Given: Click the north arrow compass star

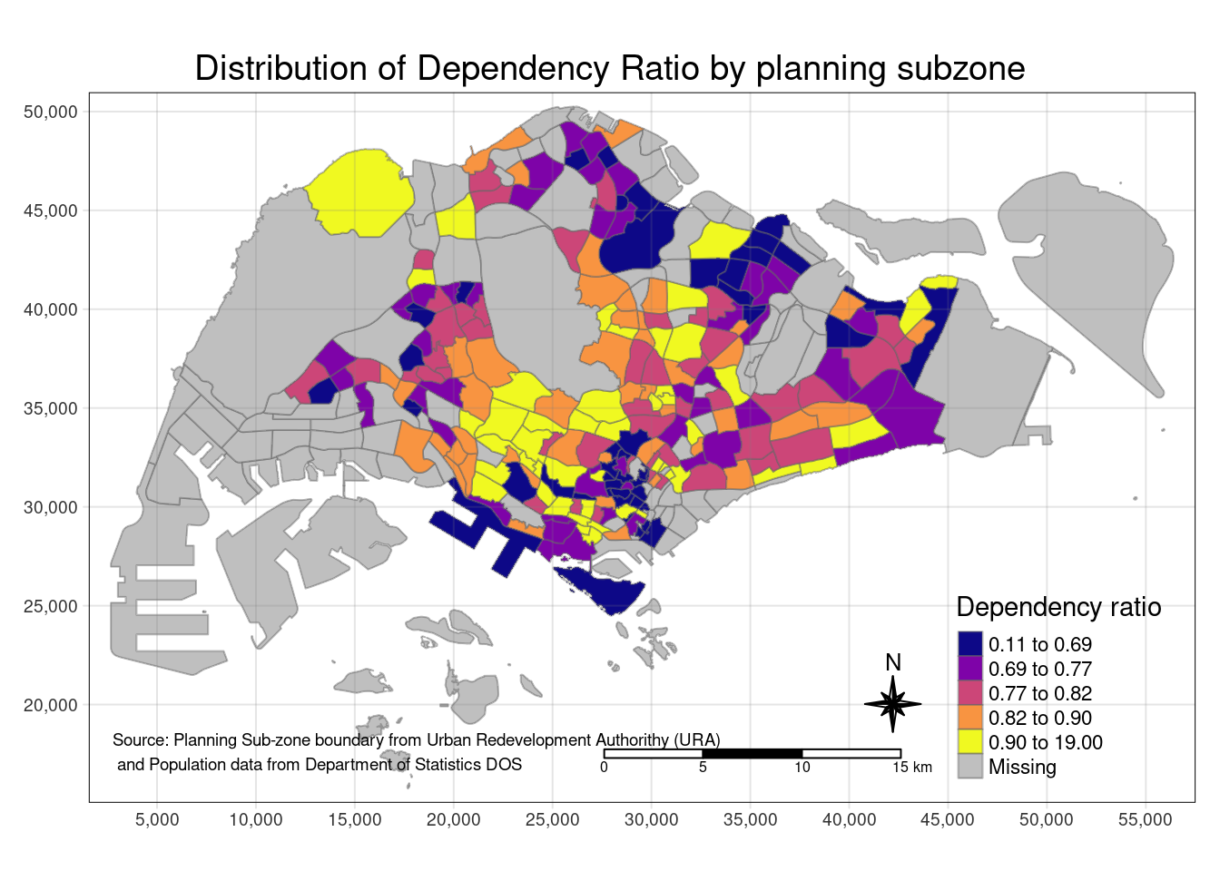Looking at the screenshot, I should [892, 703].
